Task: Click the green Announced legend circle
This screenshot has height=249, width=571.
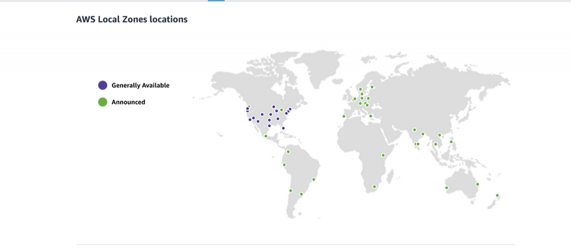Action: click(x=103, y=102)
